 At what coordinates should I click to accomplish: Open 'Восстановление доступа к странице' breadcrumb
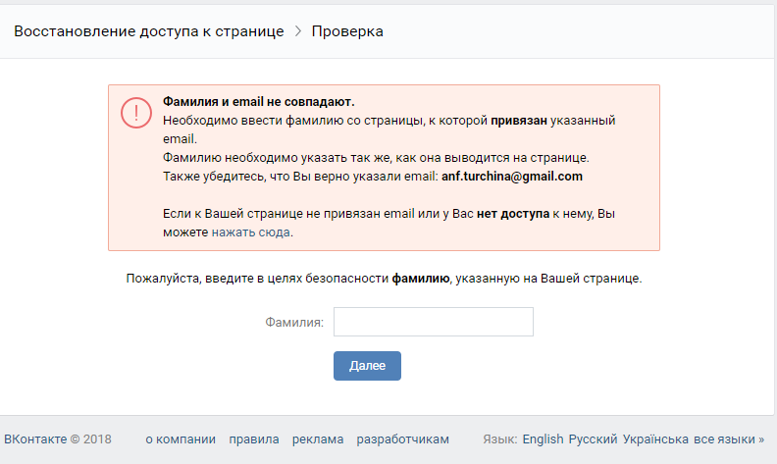148,31
